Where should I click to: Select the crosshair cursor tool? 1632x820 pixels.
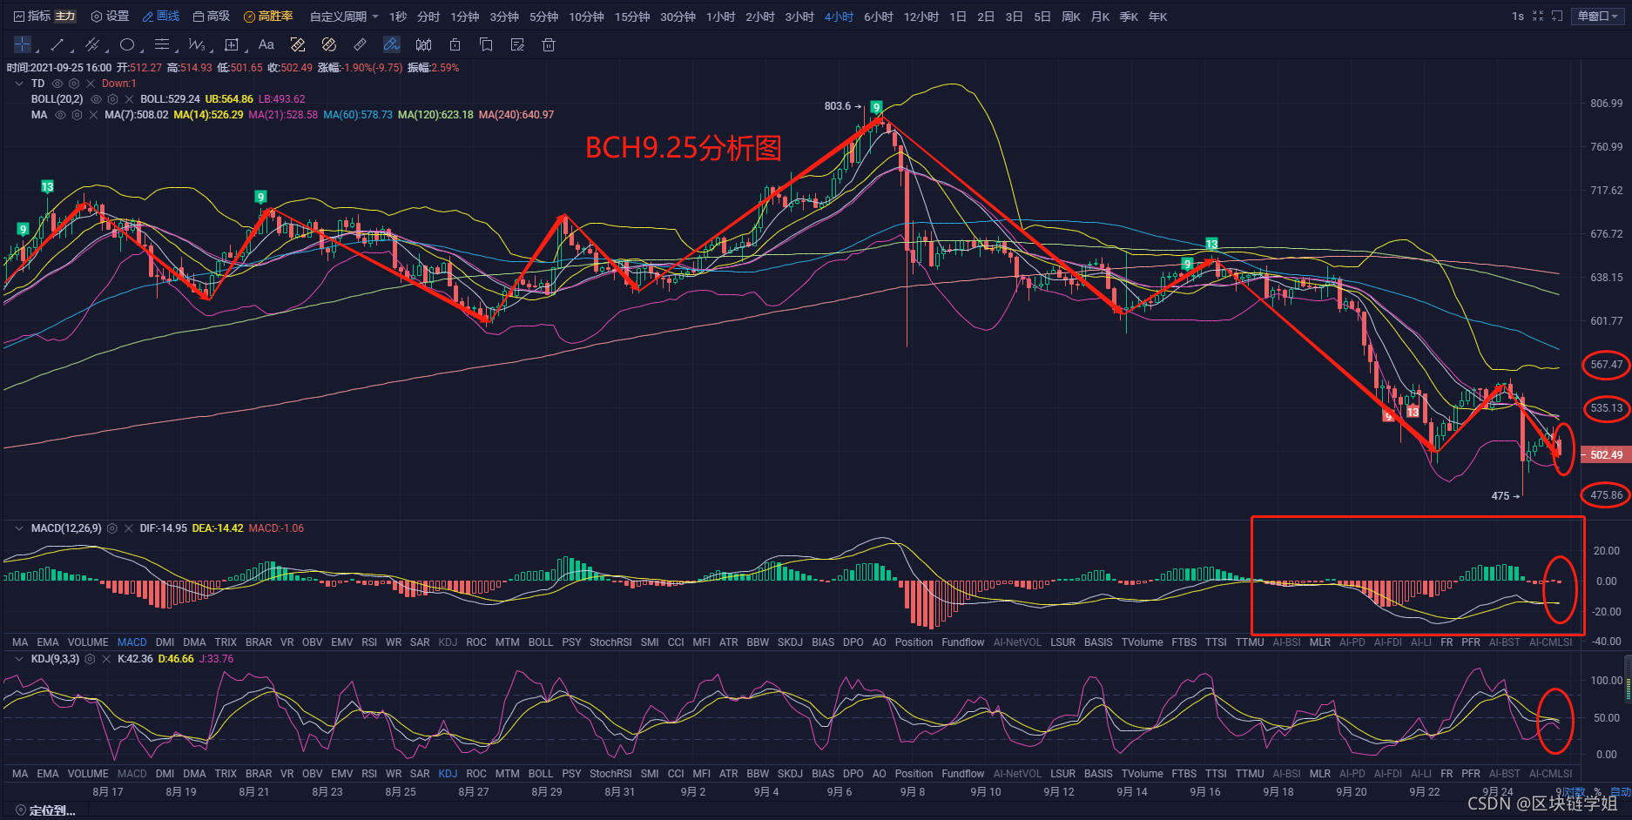23,44
